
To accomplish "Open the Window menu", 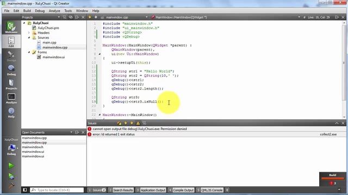I will coord(82,11).
